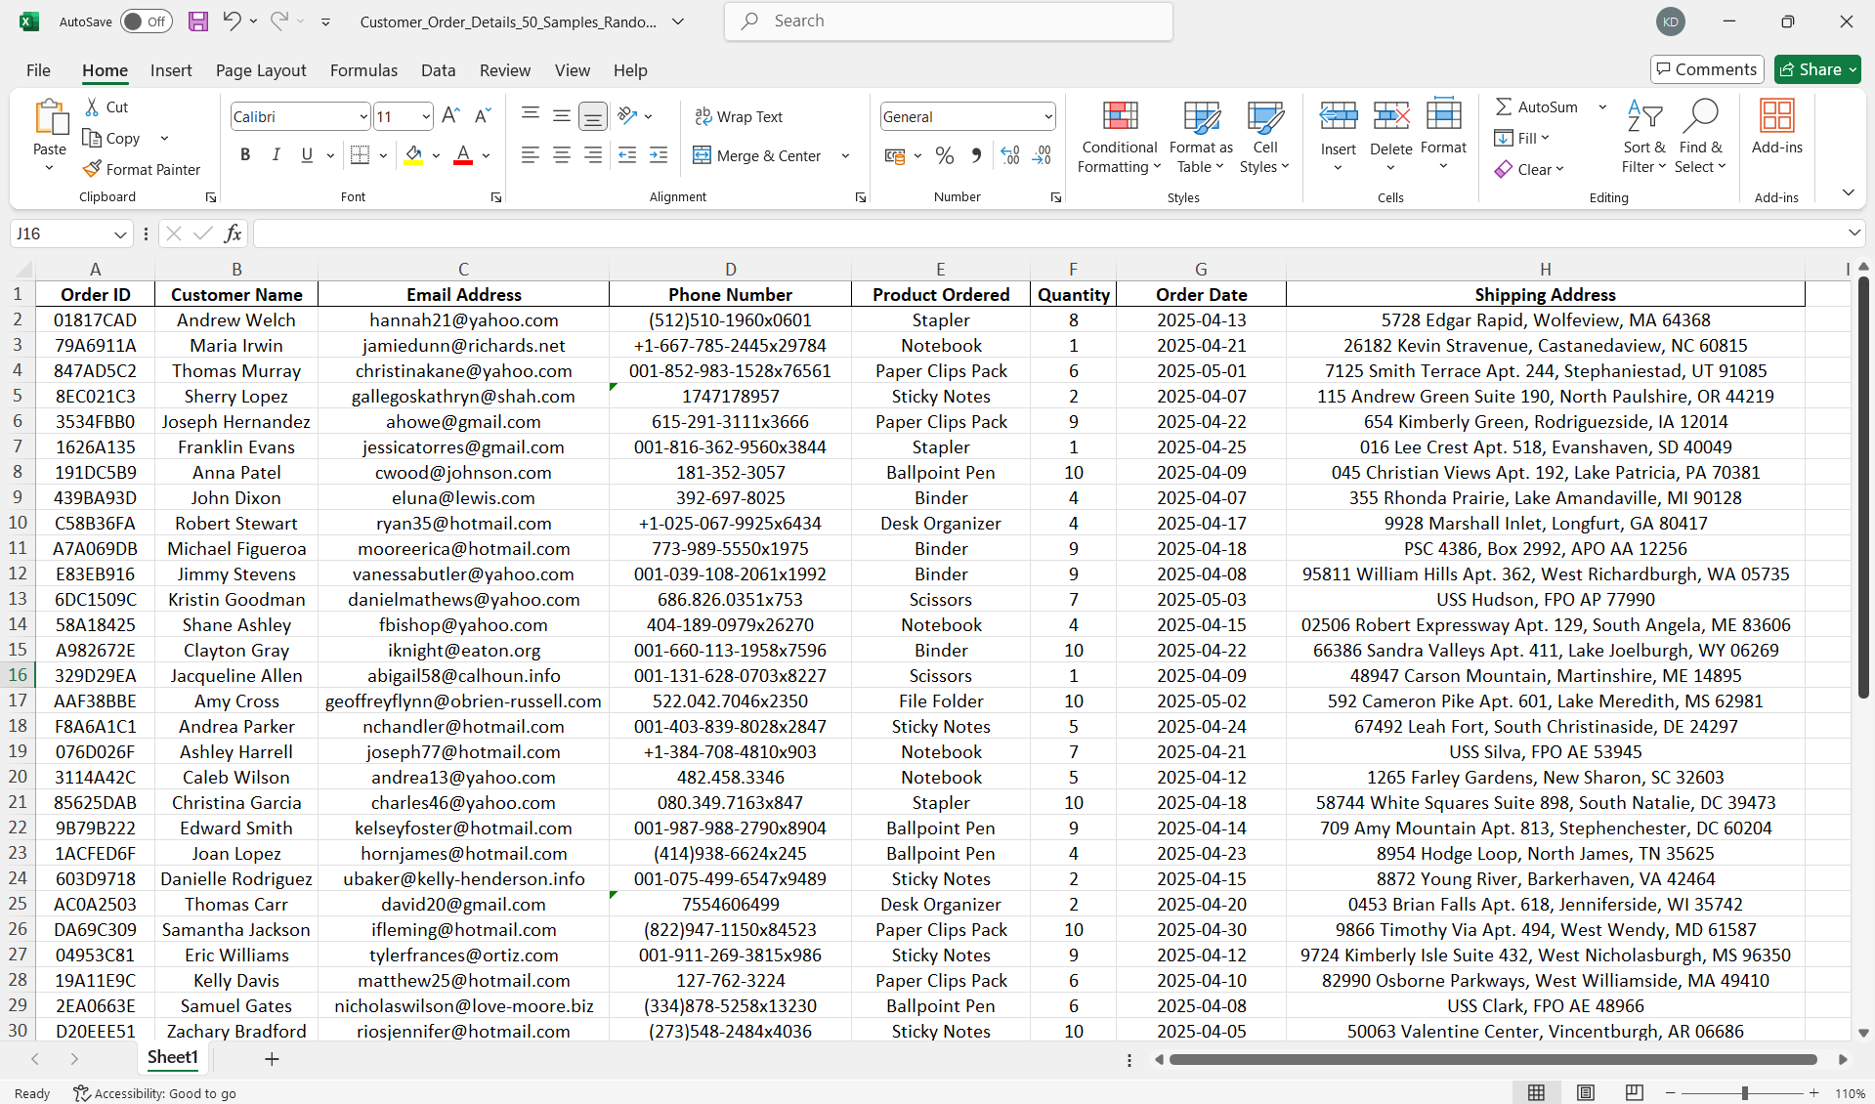Screen dimensions: 1875x1104
Task: Switch to the Data tab
Action: pos(439,70)
